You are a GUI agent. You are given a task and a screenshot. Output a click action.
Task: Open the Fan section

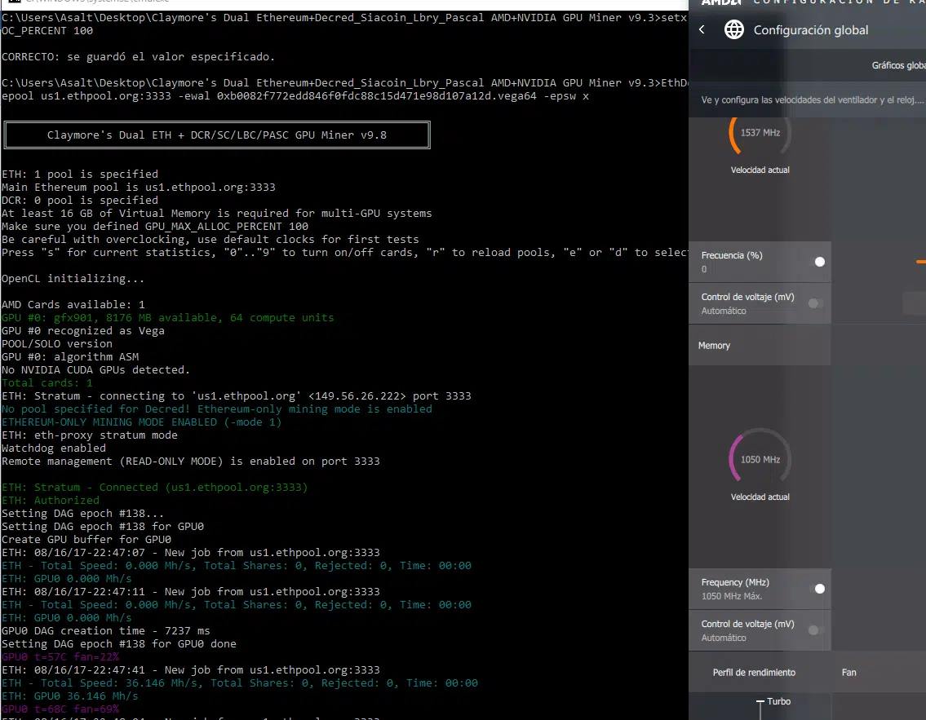coord(848,672)
